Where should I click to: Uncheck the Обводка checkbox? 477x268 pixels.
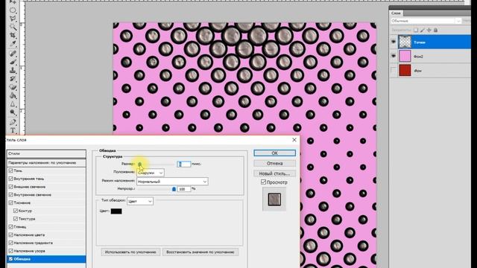pyautogui.click(x=11, y=259)
